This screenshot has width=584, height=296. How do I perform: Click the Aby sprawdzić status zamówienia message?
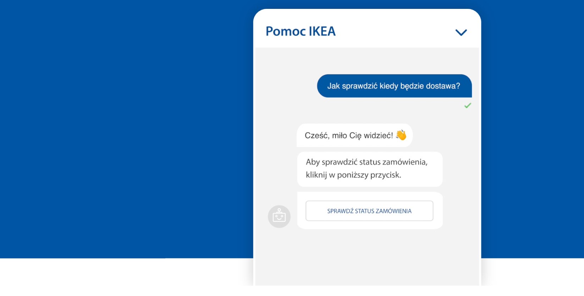pos(370,169)
